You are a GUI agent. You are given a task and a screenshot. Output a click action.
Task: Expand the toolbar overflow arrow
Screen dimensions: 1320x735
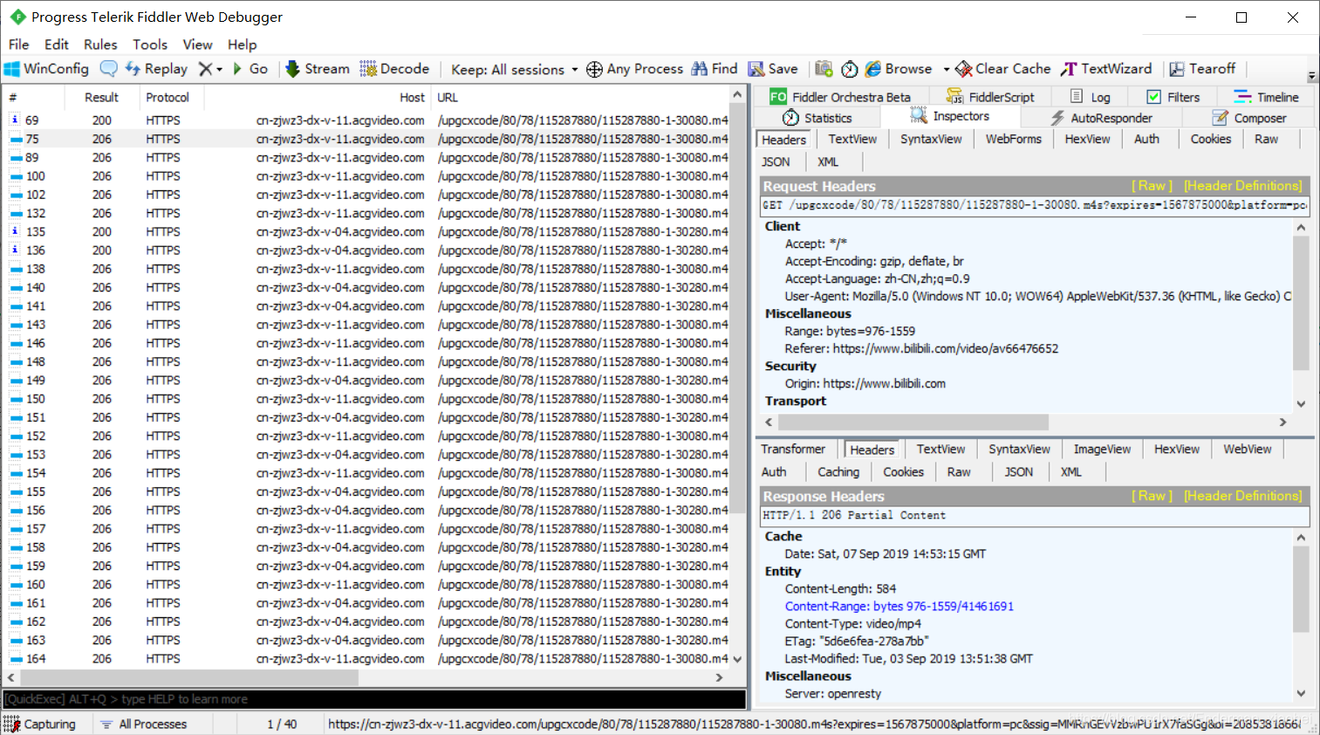coord(1311,76)
